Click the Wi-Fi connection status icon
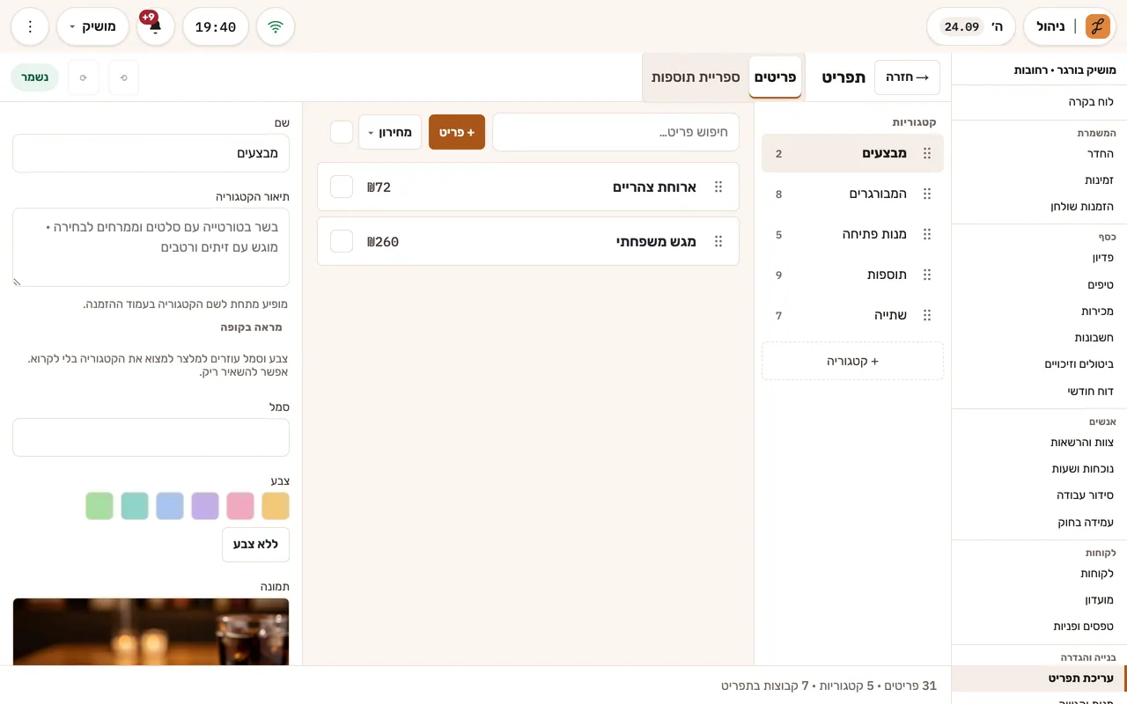This screenshot has width=1127, height=704. pyautogui.click(x=276, y=26)
